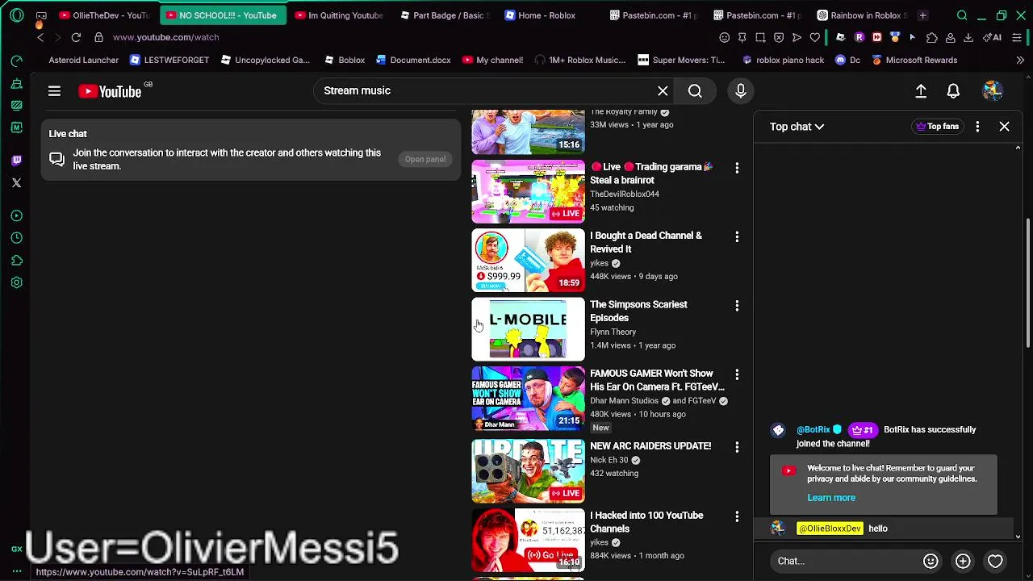Viewport: 1033px width, 581px height.
Task: Open X (Twitter) in the sidebar
Action: 17,183
